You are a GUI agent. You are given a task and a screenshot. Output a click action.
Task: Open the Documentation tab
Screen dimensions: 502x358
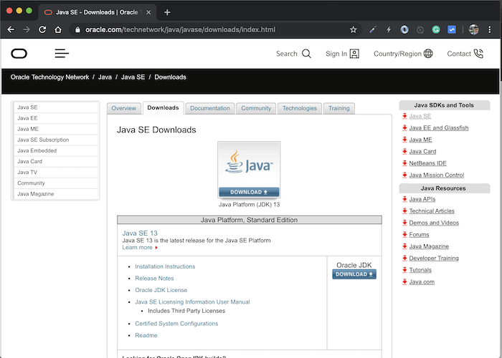click(210, 108)
